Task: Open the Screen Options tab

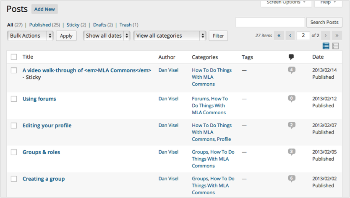Action: click(286, 3)
